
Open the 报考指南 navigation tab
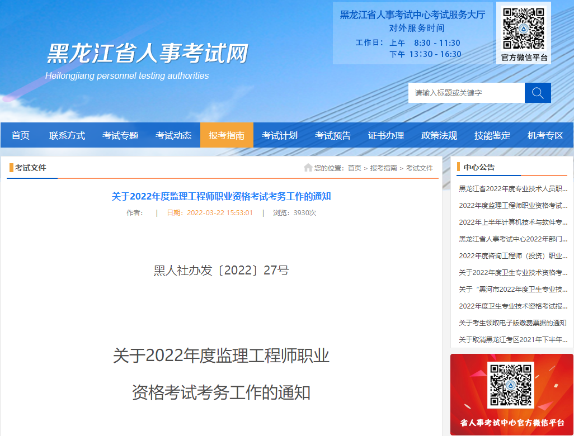227,135
